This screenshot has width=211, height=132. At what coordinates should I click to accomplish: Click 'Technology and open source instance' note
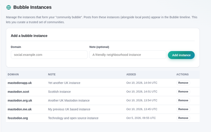[73, 118]
